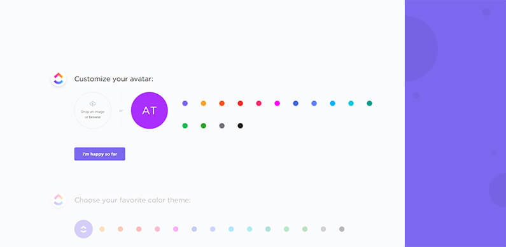
Task: Choose the gray avatar color dot
Action: 221,126
